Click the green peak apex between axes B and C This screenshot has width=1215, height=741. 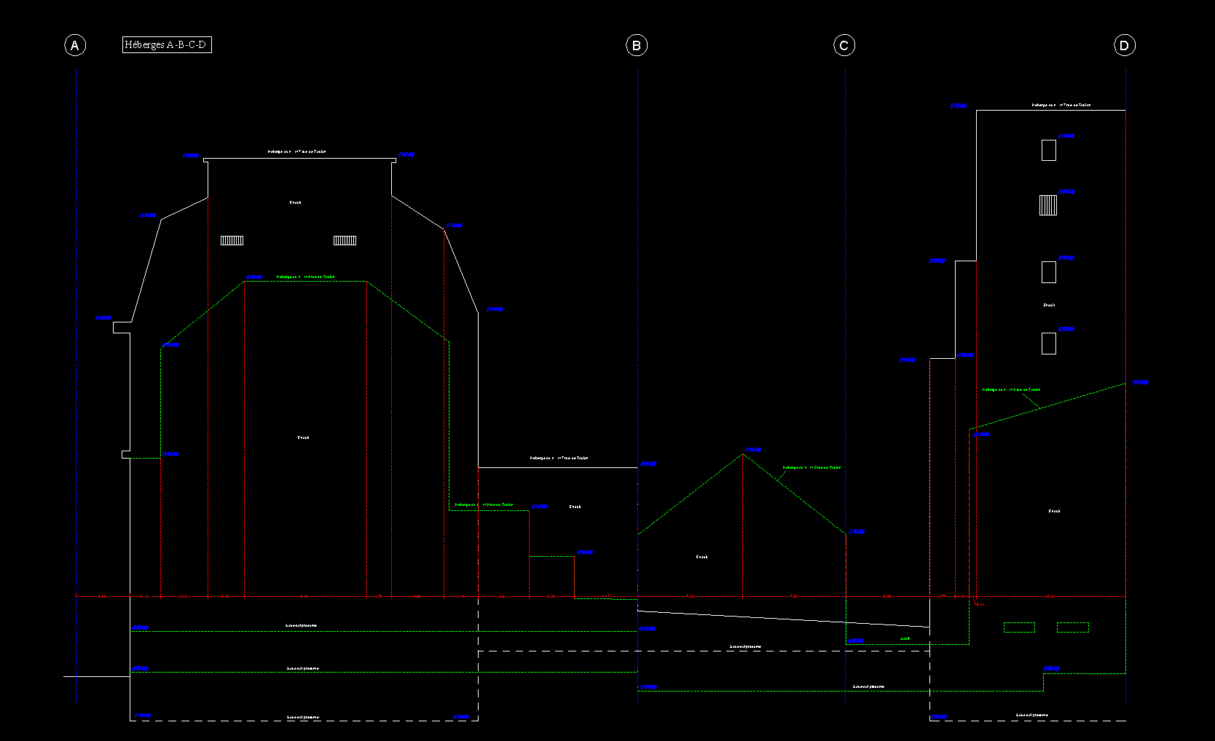click(743, 454)
